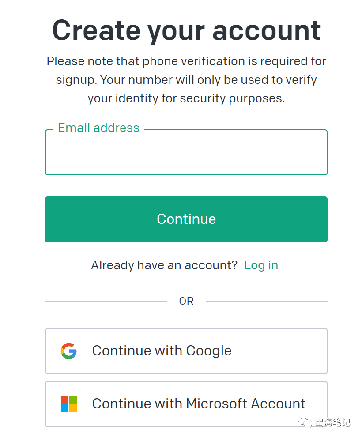Click the blue square of Microsoft logo

[x=64, y=408]
